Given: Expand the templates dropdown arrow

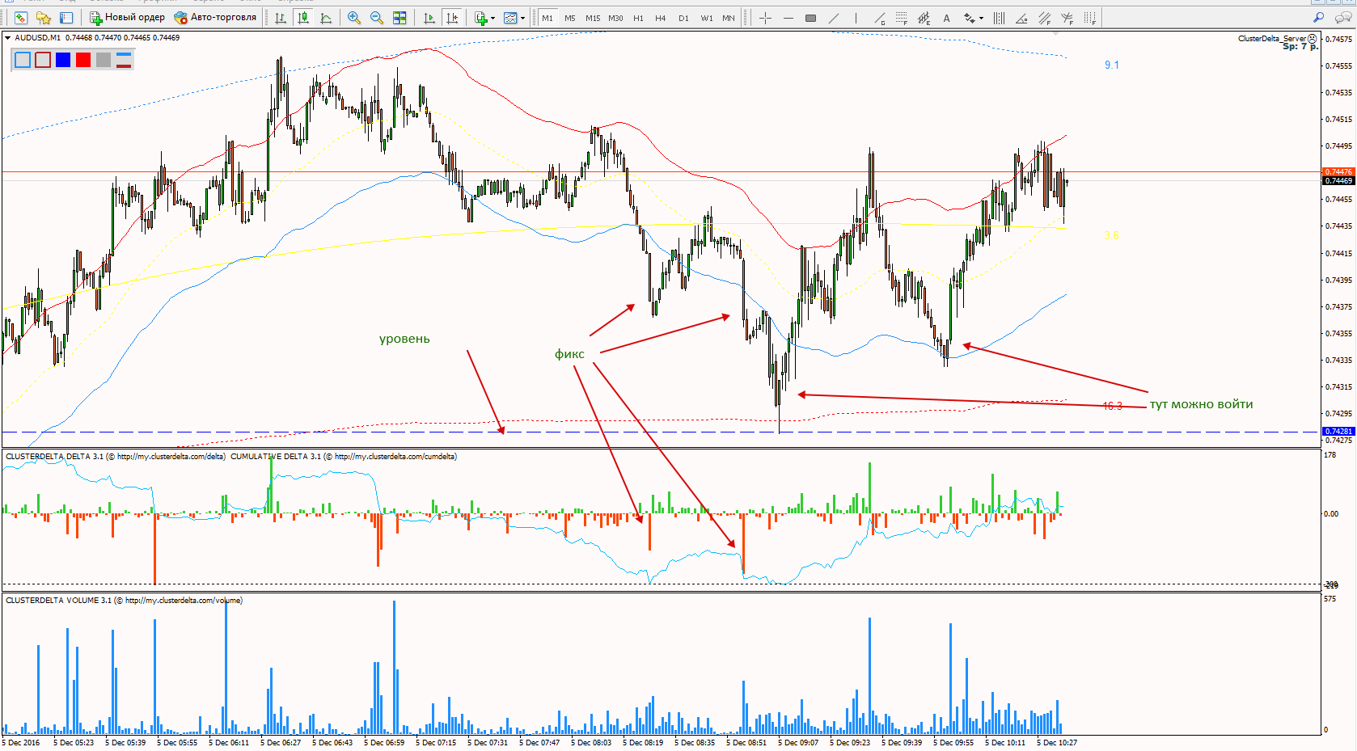Looking at the screenshot, I should click(522, 18).
